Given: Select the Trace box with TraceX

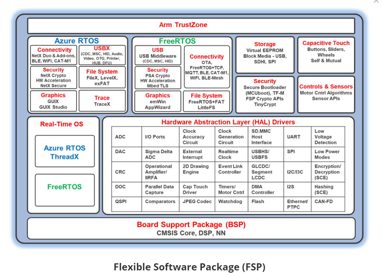Looking at the screenshot, I should [x=102, y=101].
